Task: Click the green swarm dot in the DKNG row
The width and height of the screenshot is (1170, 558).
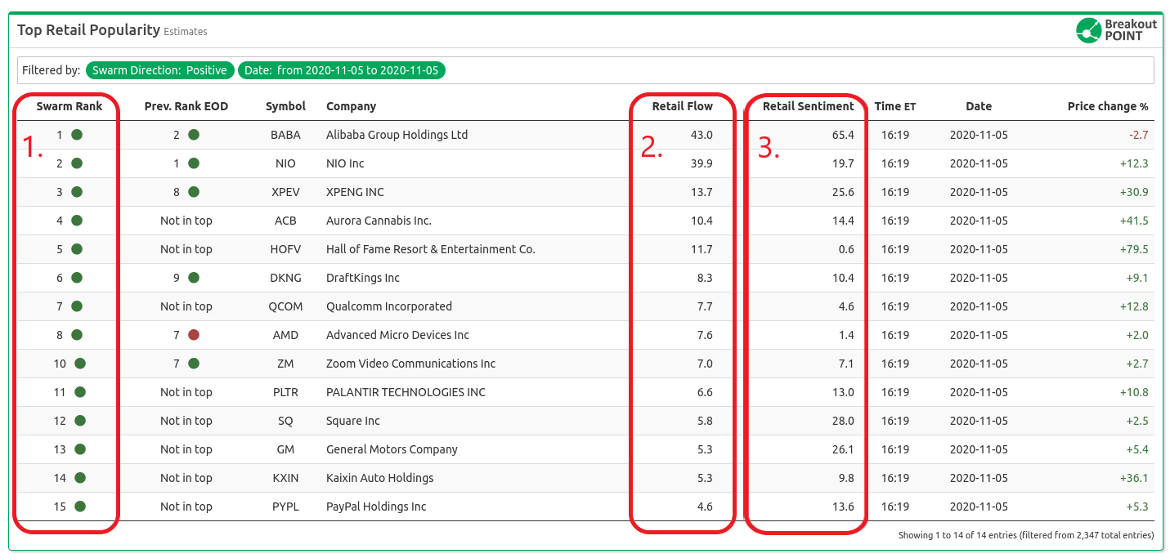Action: coord(76,278)
